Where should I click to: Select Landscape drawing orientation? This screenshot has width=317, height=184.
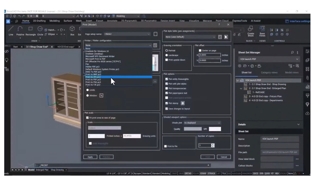(166, 55)
